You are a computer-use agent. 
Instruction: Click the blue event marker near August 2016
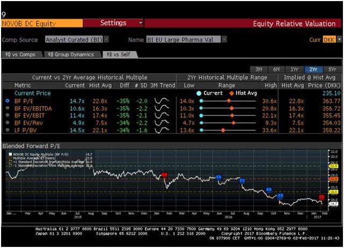tap(242, 181)
